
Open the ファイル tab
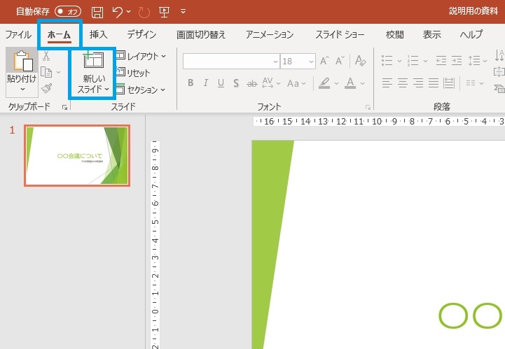(18, 34)
